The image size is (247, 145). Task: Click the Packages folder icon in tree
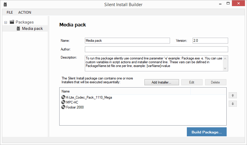[x=12, y=22]
